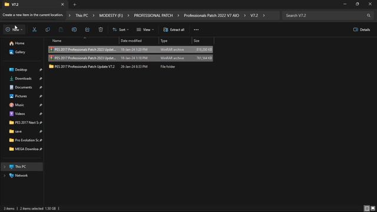
Task: Click the Rename icon in toolbar
Action: (x=74, y=29)
